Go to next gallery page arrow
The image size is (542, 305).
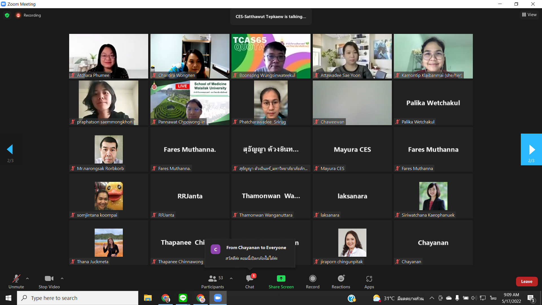[532, 149]
